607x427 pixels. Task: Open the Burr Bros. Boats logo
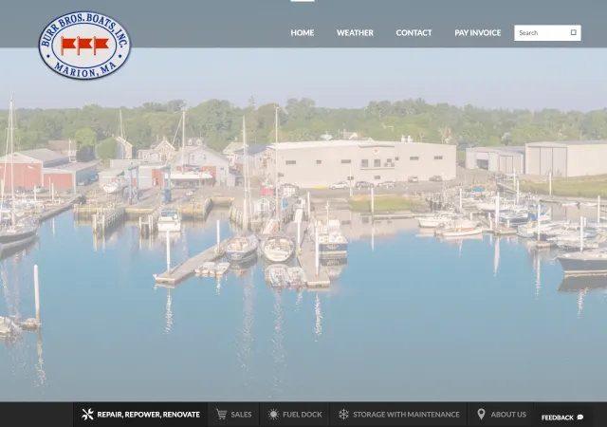[84, 46]
